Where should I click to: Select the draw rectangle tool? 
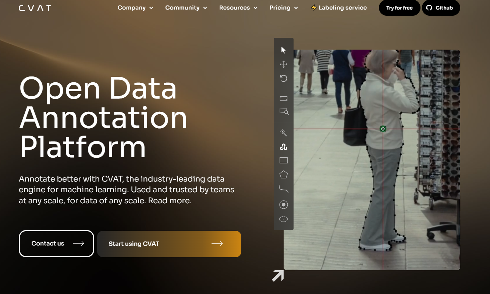(283, 160)
